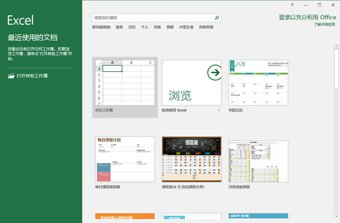Select the 其他类别 suggested search
This screenshot has width=340, height=223.
point(206,27)
